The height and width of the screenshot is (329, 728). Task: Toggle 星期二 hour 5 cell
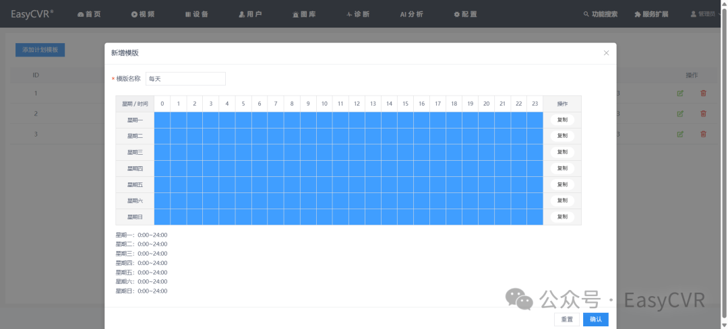tap(243, 136)
